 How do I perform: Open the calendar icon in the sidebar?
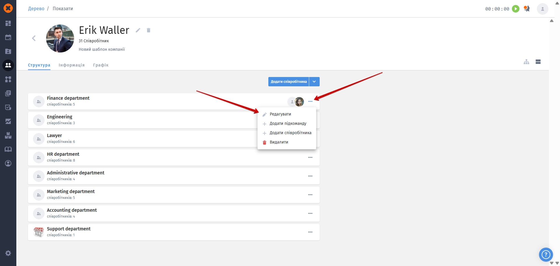pyautogui.click(x=8, y=37)
